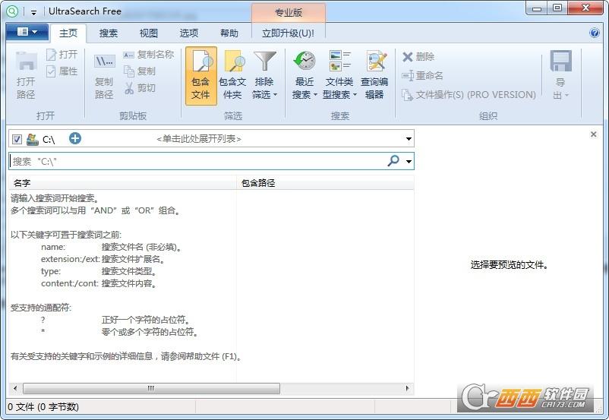Click the 复制 copy button
The image size is (609, 420).
140,71
